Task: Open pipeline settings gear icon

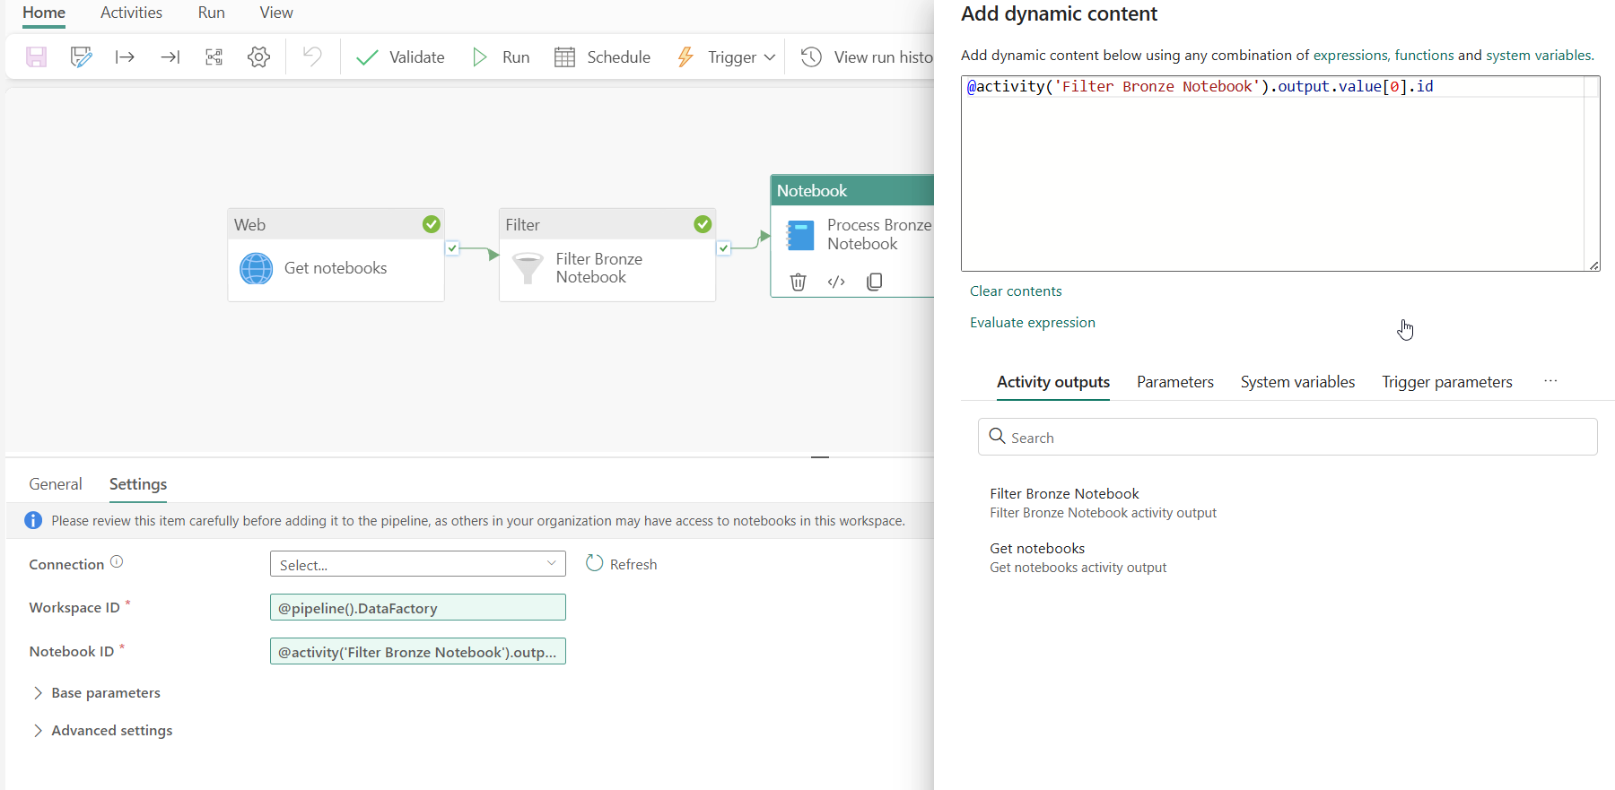Action: (258, 57)
